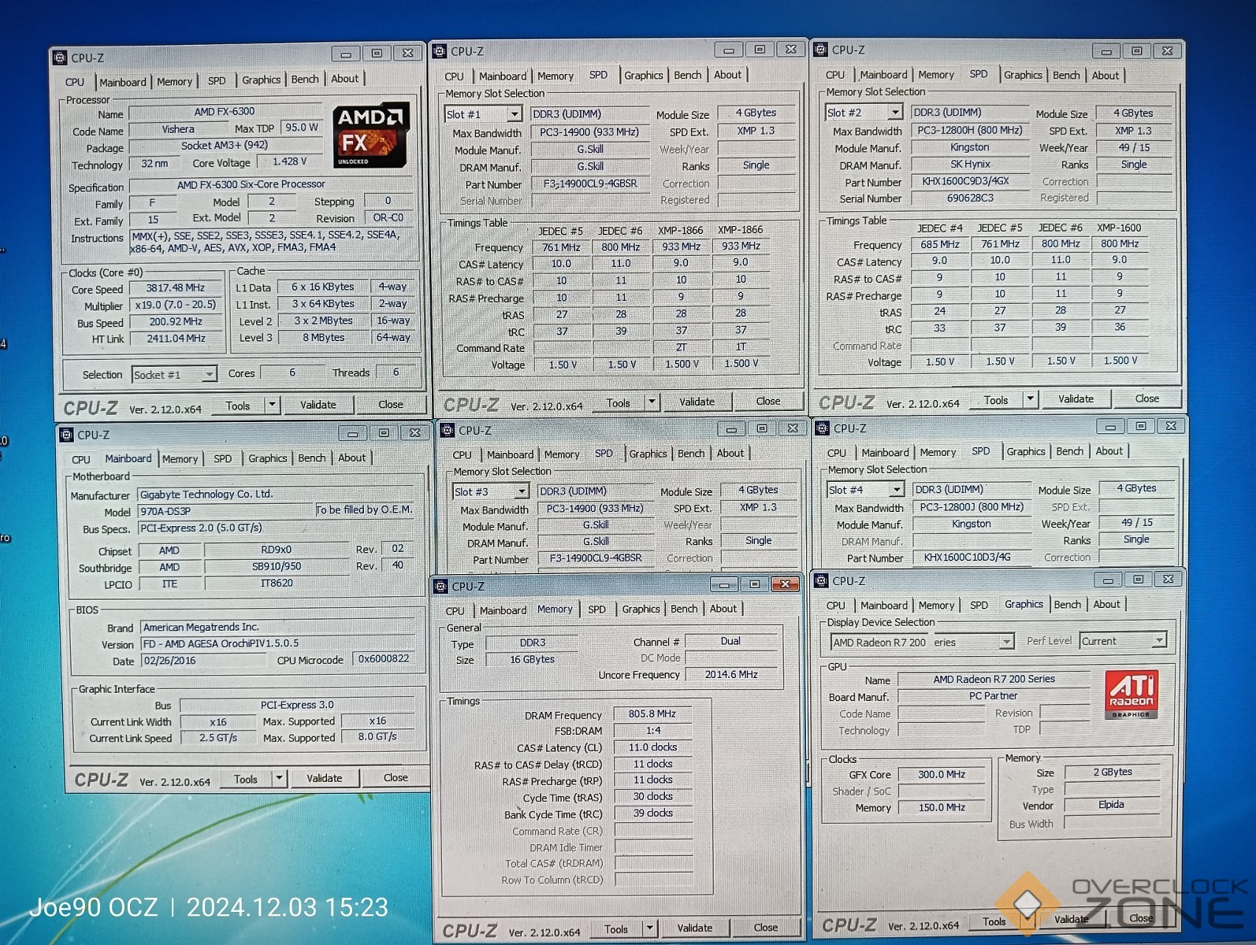Click the AMD FX processor logo

[x=371, y=134]
